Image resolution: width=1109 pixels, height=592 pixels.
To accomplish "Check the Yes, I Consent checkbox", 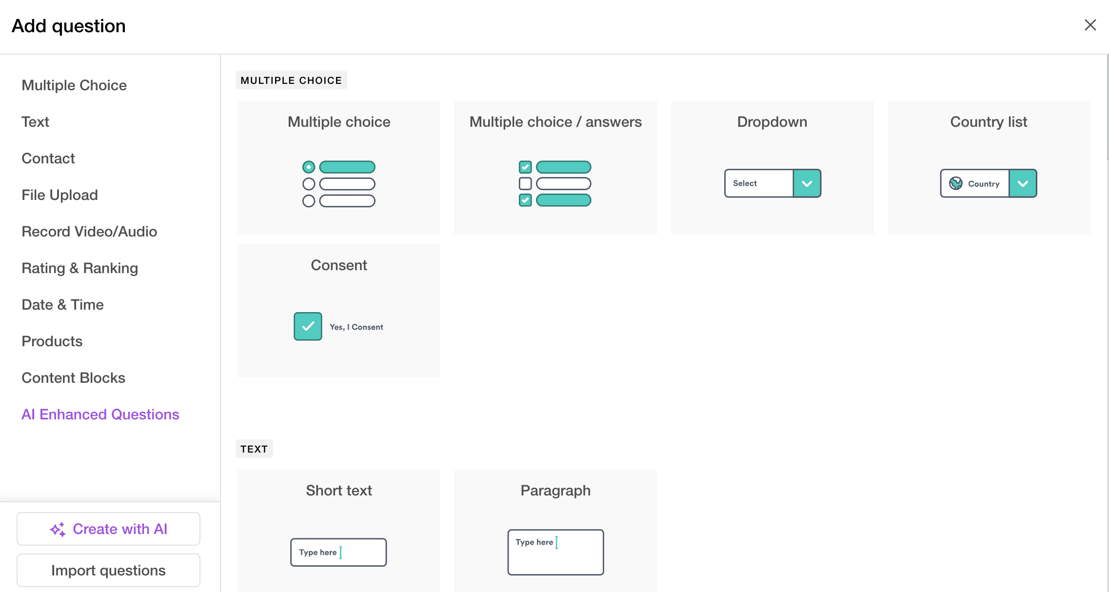I will [308, 326].
